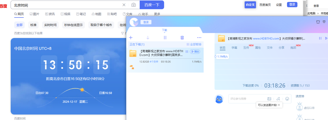This screenshot has width=328, height=120.
Task: Click the image upload icon in comment box
Action: pos(269,99)
